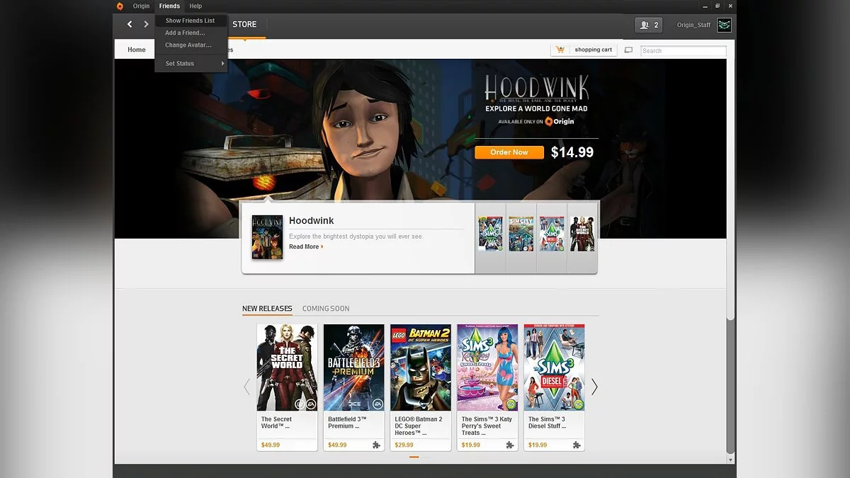This screenshot has height=478, width=850.
Task: Click the shopping cart icon
Action: (561, 50)
